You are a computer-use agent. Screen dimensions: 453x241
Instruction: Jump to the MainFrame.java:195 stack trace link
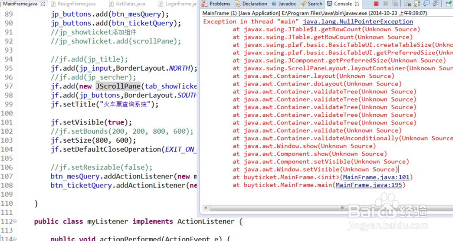[369, 185]
